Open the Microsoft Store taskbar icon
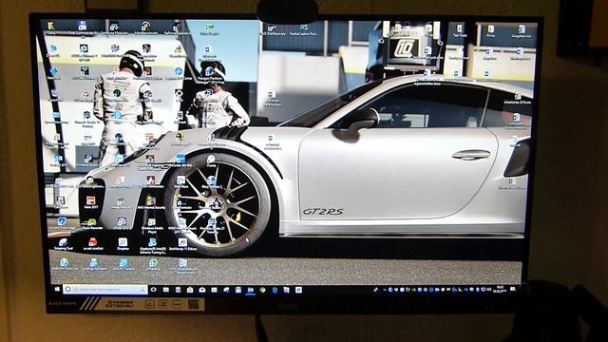The image size is (608, 342). [190, 290]
